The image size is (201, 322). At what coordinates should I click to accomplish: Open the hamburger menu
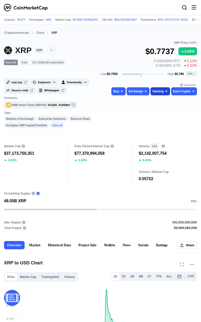point(194,7)
